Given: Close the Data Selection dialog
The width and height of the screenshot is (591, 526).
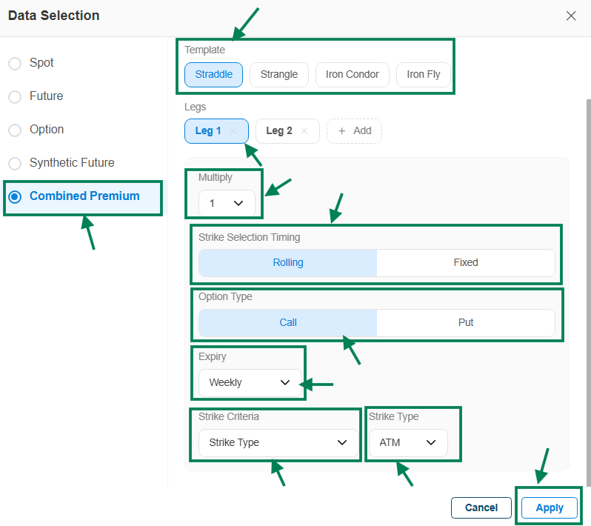Looking at the screenshot, I should tap(570, 16).
